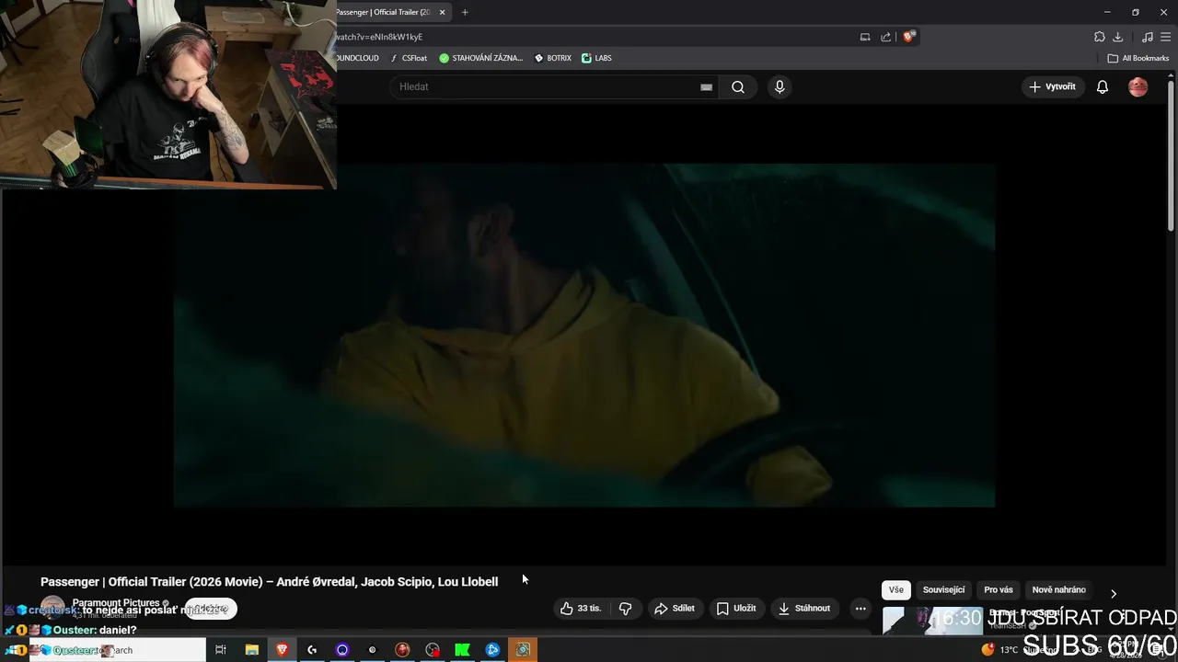Click the Paramount Pictures channel name
The image size is (1178, 662).
(116, 603)
